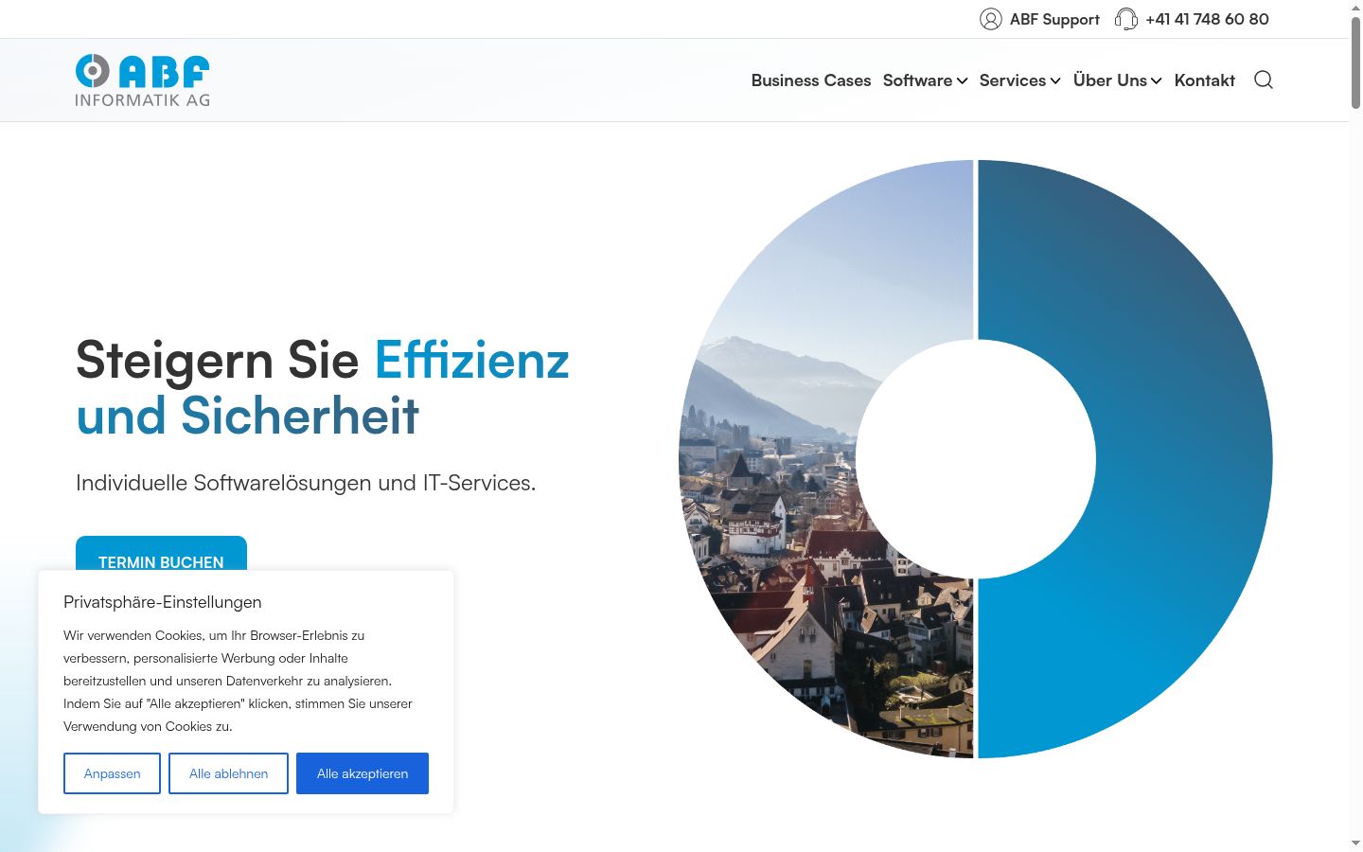1363x852 pixels.
Task: Click Alle ablehnen to reject cookies
Action: [228, 773]
